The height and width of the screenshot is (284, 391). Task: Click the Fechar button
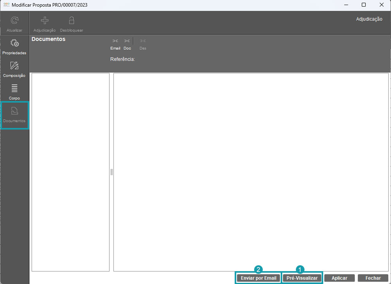(x=373, y=278)
